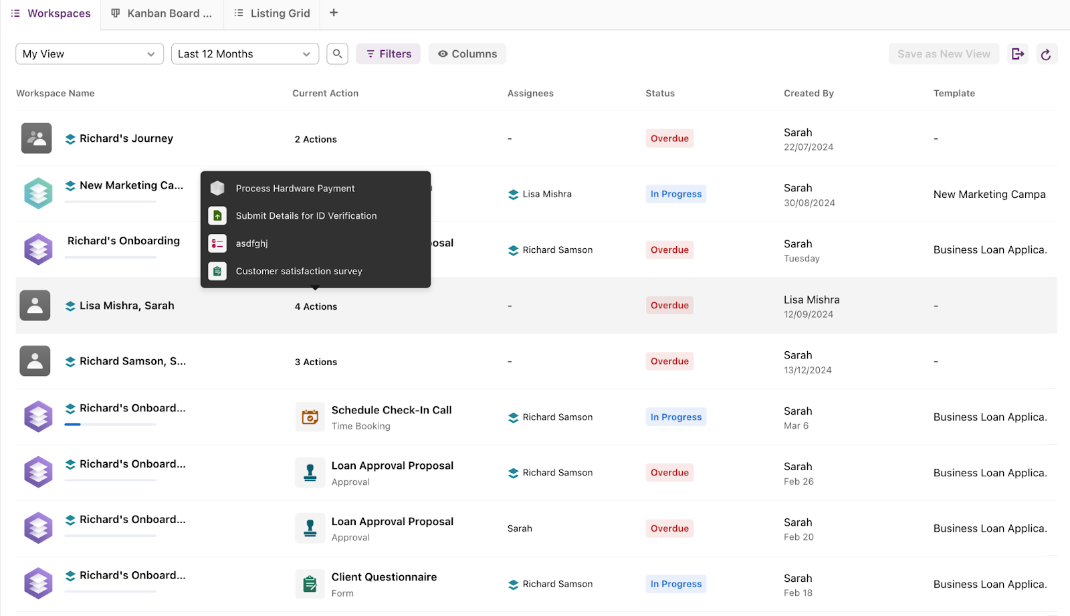Click In Progress badge in Feb 18 row
Screen dimensions: 1070x616
pos(676,584)
